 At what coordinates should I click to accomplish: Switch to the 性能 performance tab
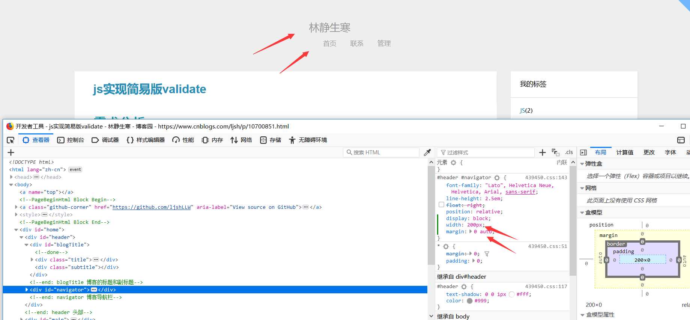point(183,140)
